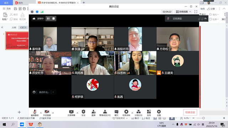Open Manage Members panel
Image resolution: width=228 pixels, height=128 pixels.
[105, 113]
